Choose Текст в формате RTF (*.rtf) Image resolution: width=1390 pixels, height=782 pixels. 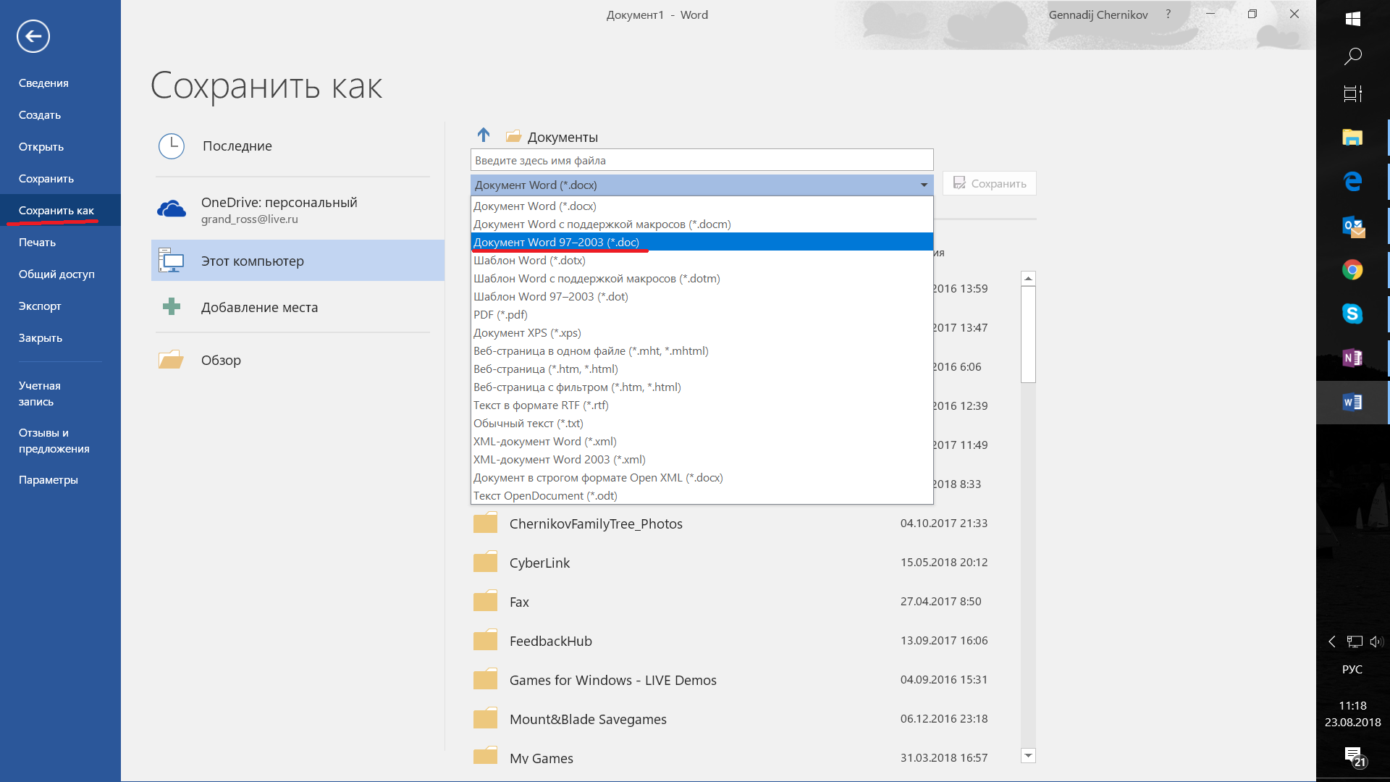click(x=702, y=405)
